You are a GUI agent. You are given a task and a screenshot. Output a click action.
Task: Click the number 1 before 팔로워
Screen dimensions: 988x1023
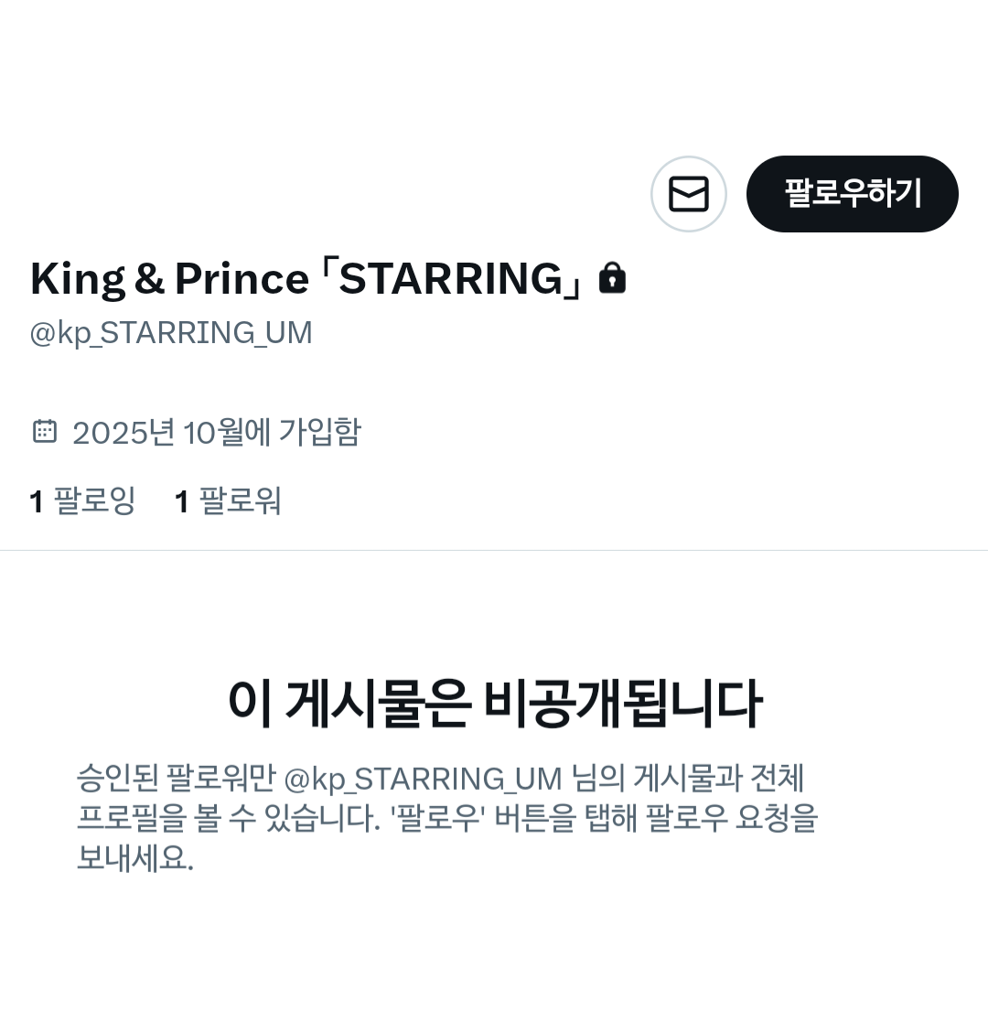pyautogui.click(x=182, y=501)
